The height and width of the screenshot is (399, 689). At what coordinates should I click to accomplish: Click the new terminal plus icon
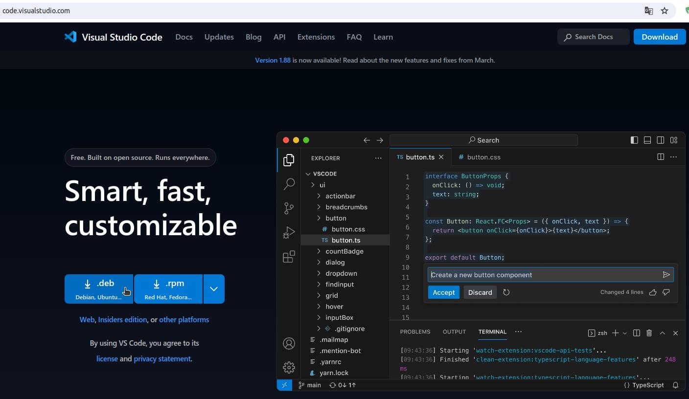(x=616, y=333)
